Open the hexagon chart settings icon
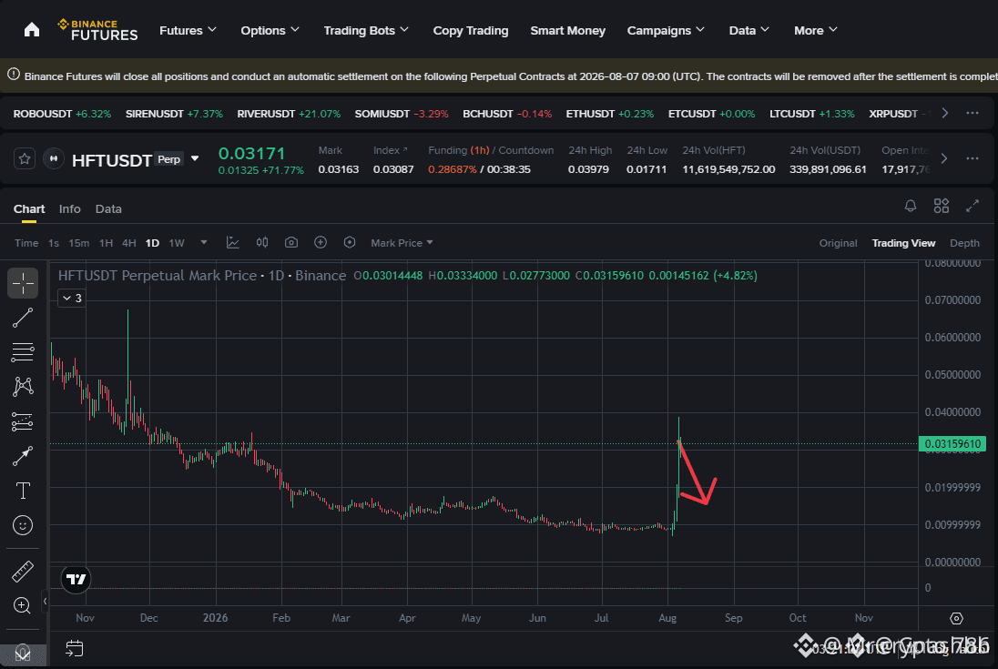Screen dimensions: 998x669 pos(350,242)
